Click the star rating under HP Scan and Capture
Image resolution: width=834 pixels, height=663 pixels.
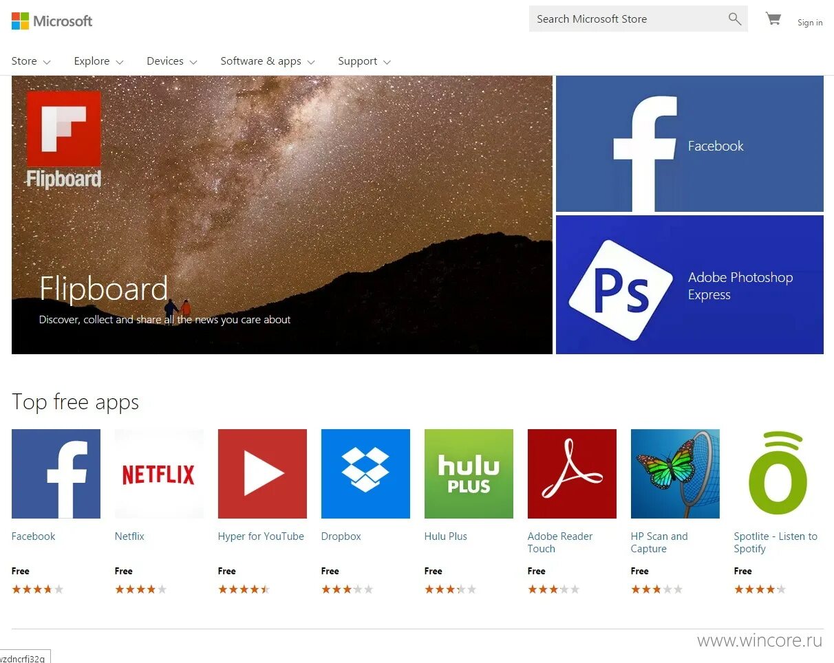coord(657,589)
